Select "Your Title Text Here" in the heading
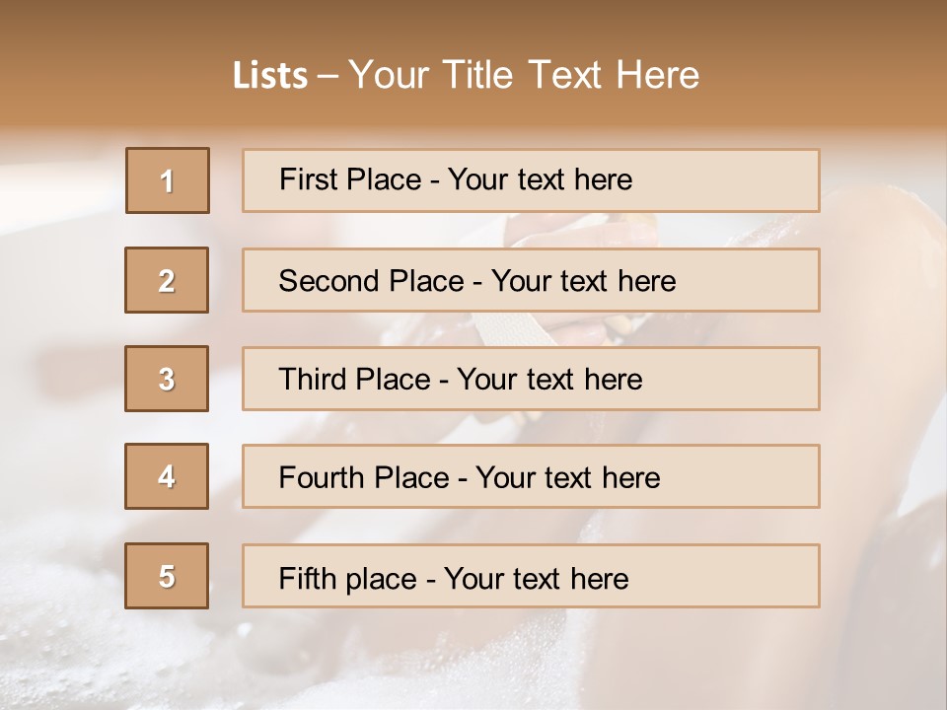947x710 pixels. click(x=524, y=75)
